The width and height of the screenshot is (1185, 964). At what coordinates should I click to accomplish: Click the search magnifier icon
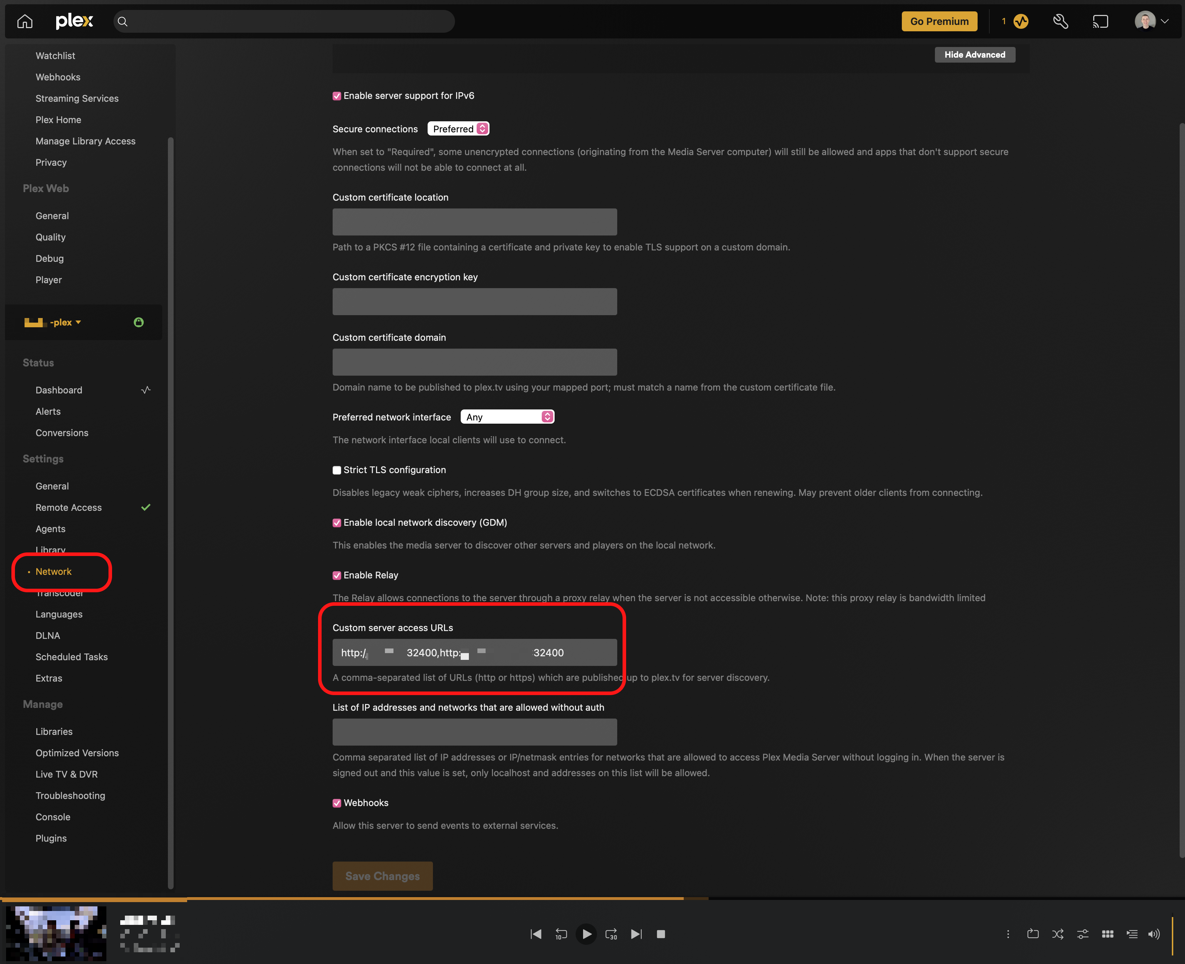pyautogui.click(x=123, y=22)
